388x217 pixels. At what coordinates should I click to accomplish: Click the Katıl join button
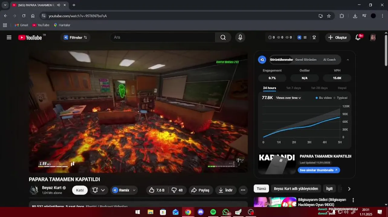80,190
